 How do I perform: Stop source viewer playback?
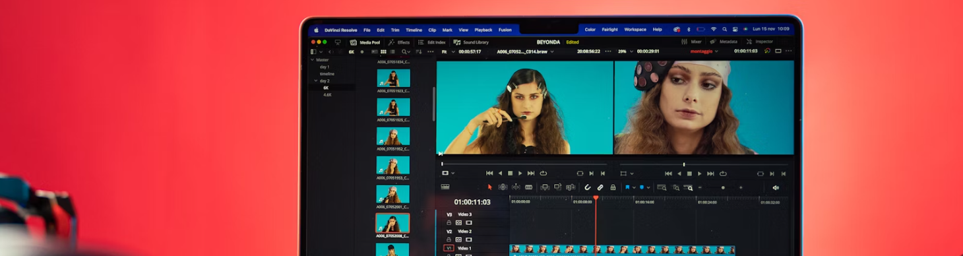pos(510,174)
